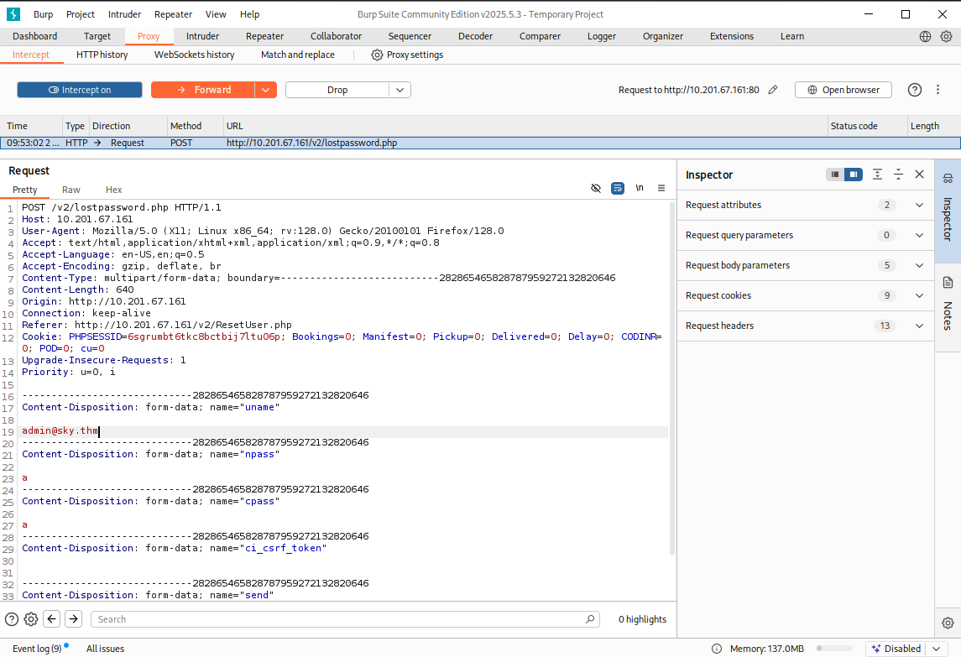Click the magnifier icon in search field
Image resolution: width=961 pixels, height=657 pixels.
tap(589, 619)
